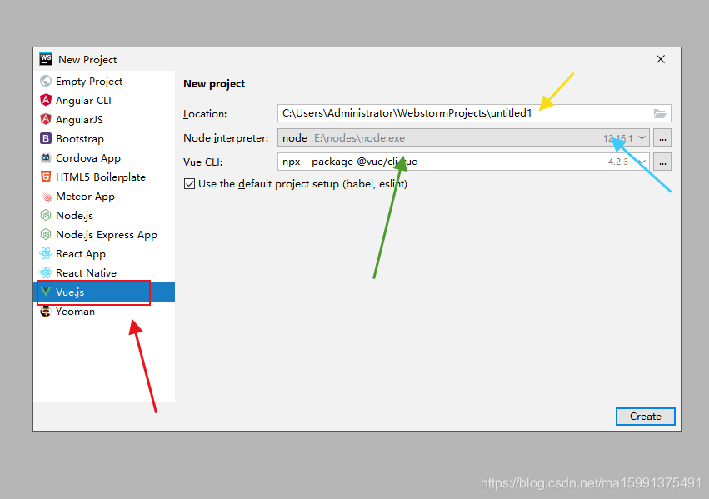Click the WebStorm WS logo in title bar

46,59
